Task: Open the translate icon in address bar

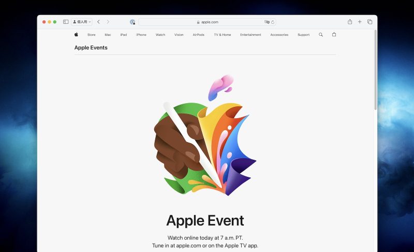Action: (x=267, y=22)
